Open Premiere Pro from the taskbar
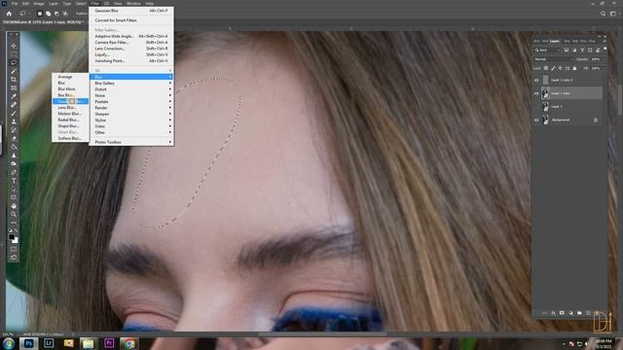This screenshot has width=623, height=350. click(109, 343)
